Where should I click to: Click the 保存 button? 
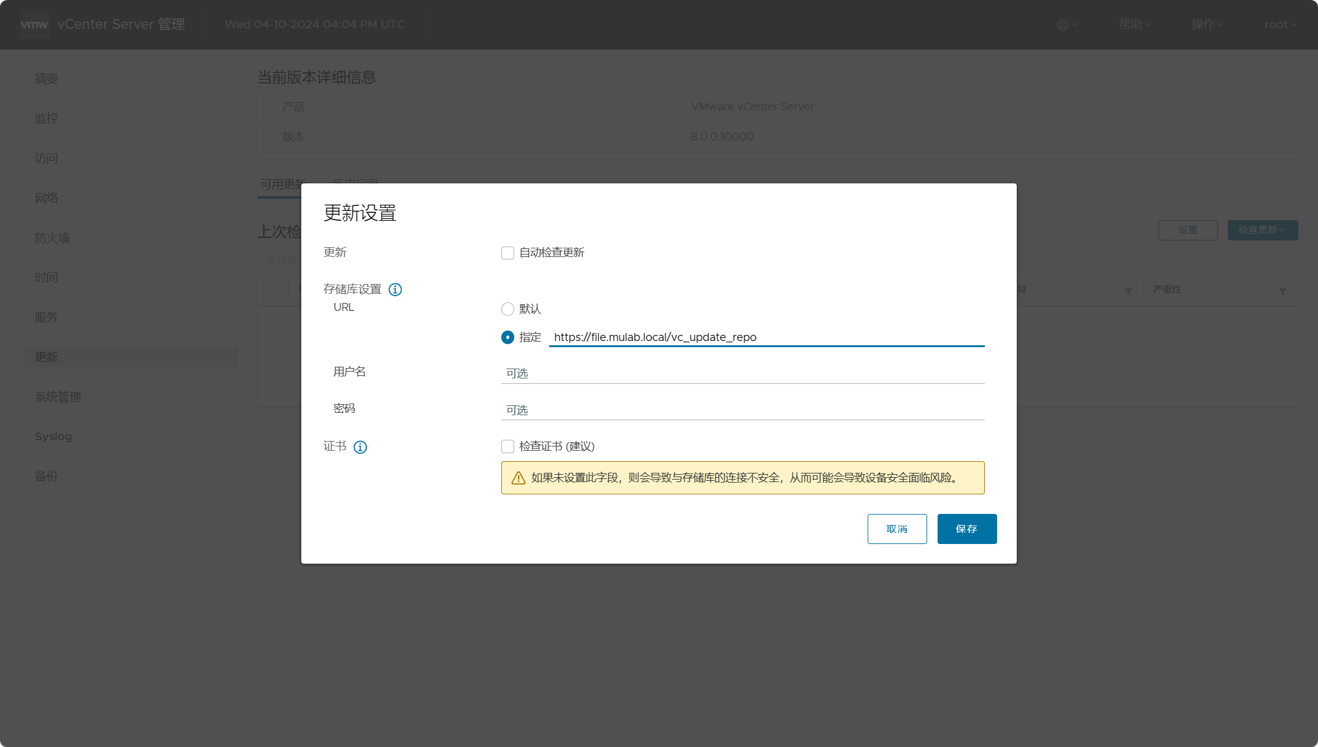967,529
